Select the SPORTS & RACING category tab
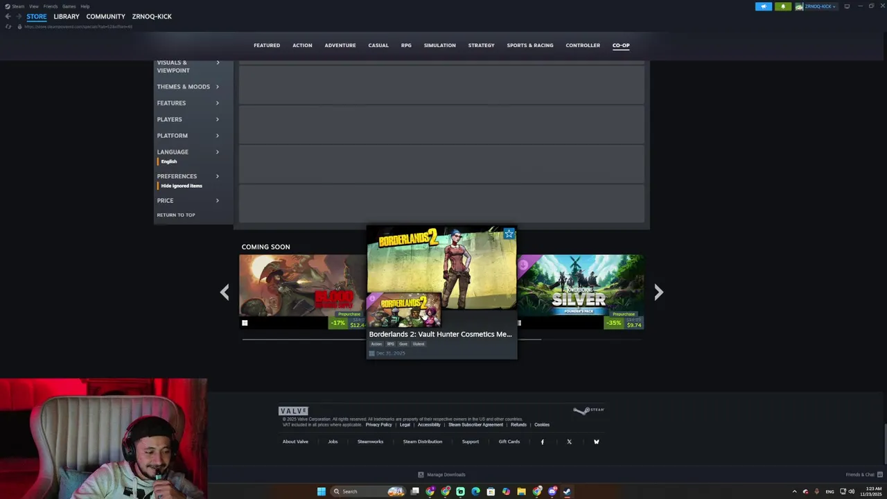This screenshot has height=499, width=887. point(530,46)
